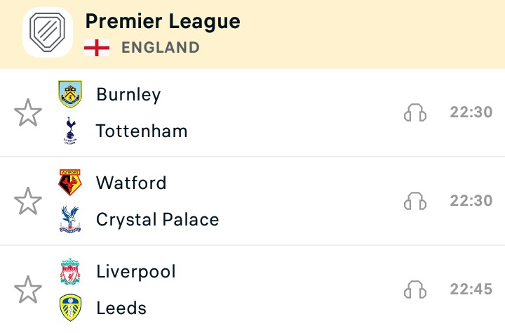
Task: Favorite the Burnley vs Tottenham match star
Action: click(x=28, y=112)
